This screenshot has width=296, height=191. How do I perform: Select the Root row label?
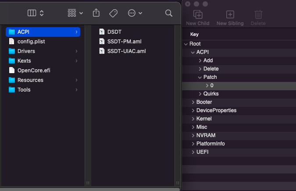tap(195, 44)
